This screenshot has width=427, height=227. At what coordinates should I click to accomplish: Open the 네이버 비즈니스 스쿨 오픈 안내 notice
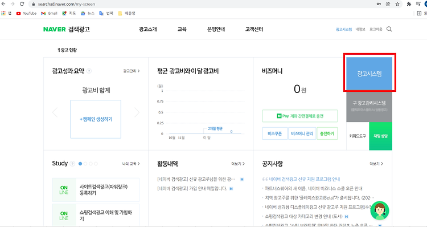click(314, 189)
